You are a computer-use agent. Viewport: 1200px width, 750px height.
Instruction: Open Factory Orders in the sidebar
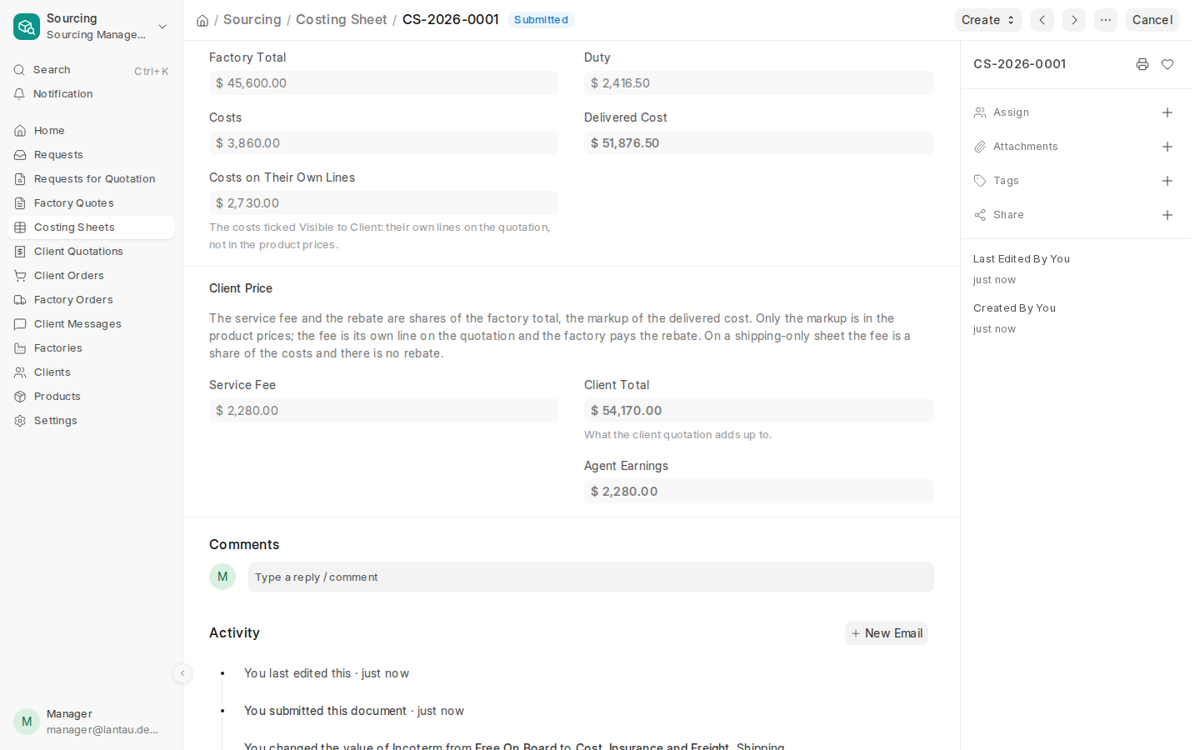pos(92,300)
